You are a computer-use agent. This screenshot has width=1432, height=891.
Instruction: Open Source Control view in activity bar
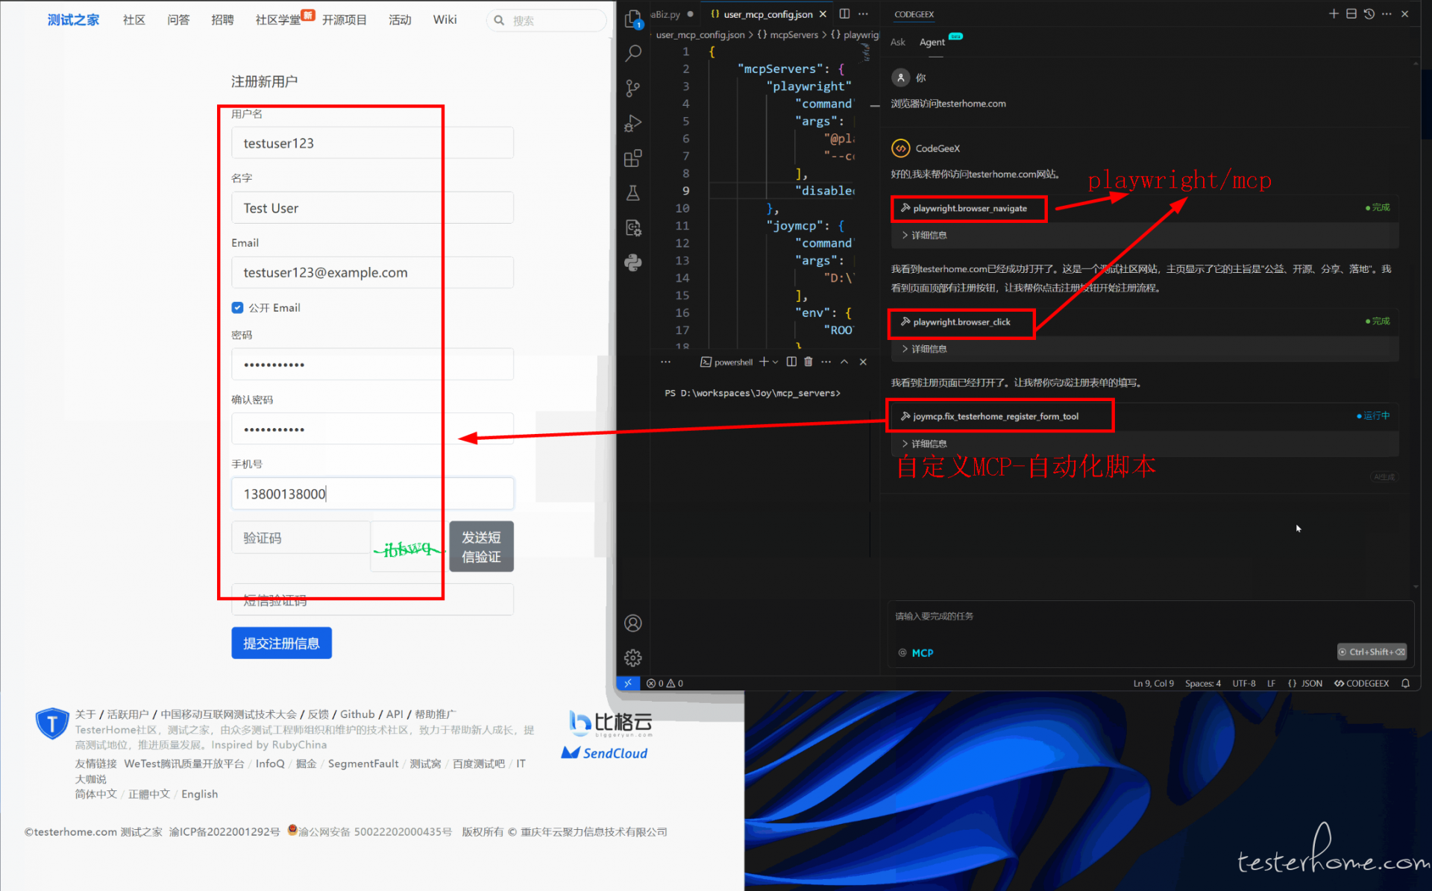click(x=633, y=88)
